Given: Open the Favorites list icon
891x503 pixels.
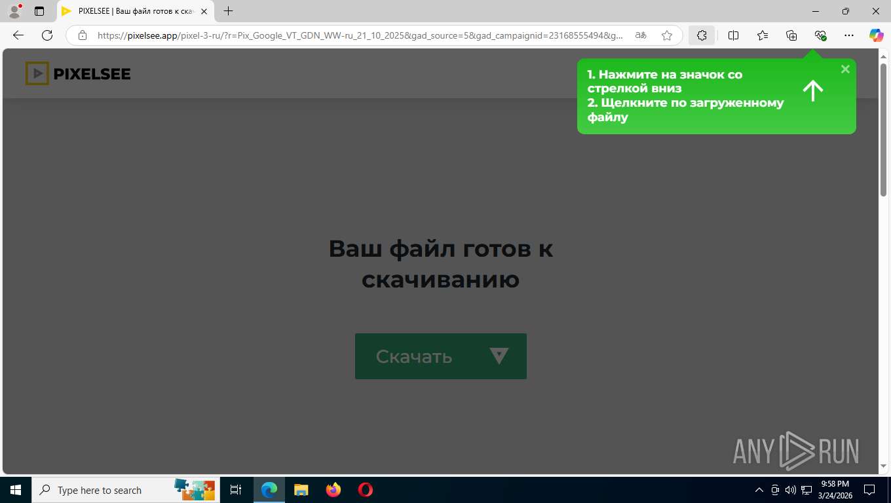Looking at the screenshot, I should click(763, 35).
